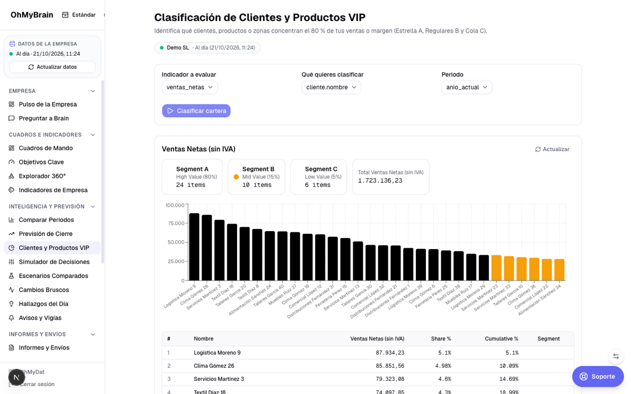Select the Segment B card
The image size is (631, 394).
[257, 177]
